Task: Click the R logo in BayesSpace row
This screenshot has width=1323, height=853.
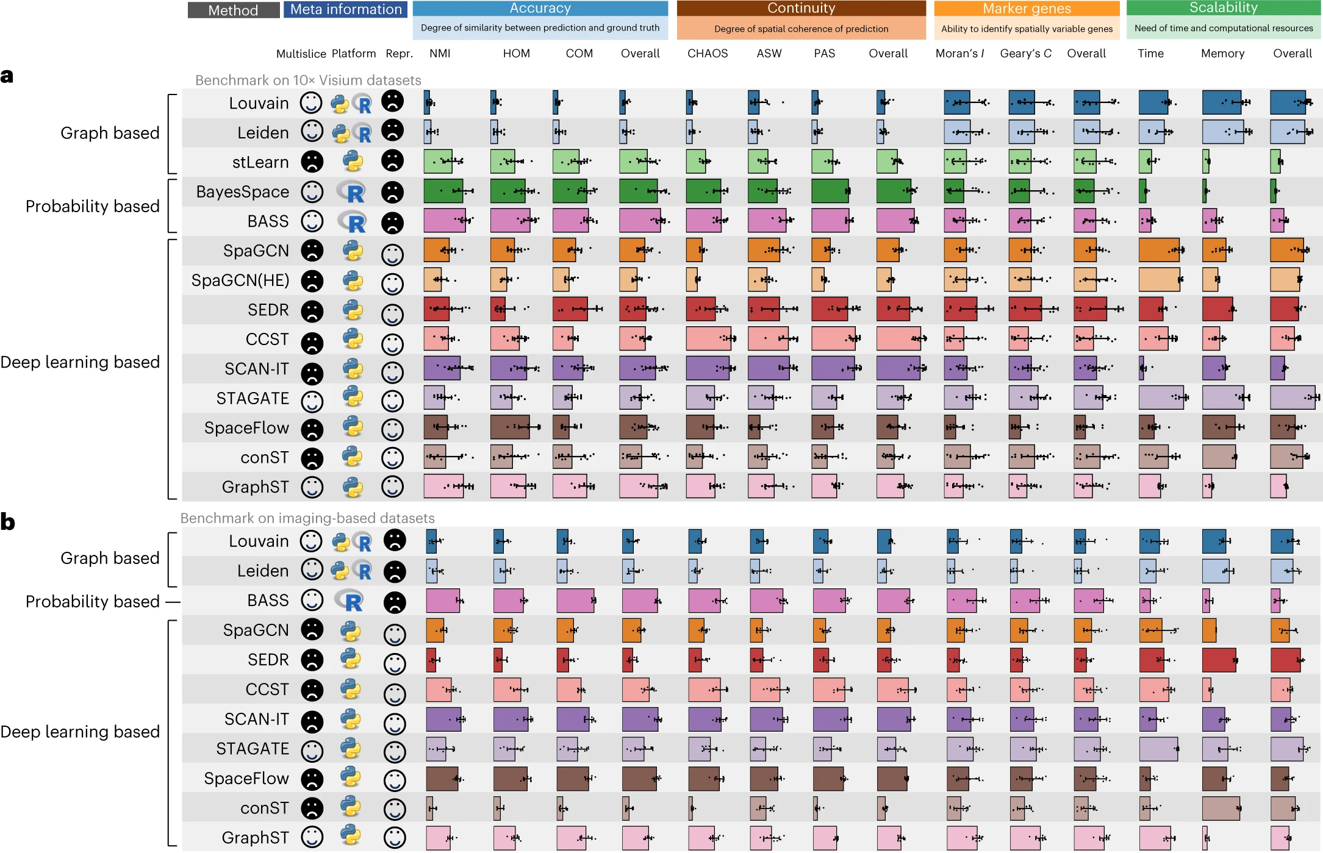Action: tap(352, 192)
